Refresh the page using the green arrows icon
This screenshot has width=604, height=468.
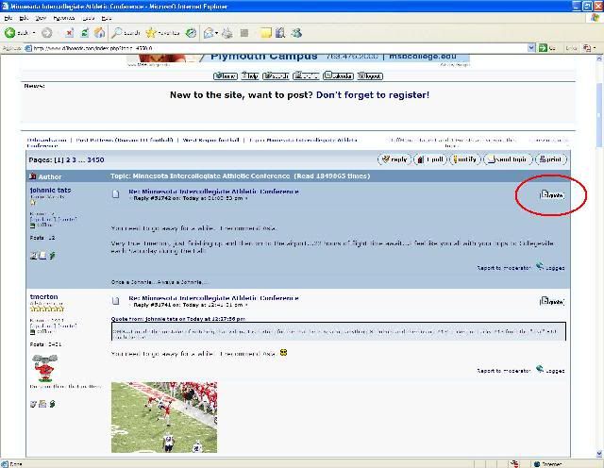pos(85,33)
